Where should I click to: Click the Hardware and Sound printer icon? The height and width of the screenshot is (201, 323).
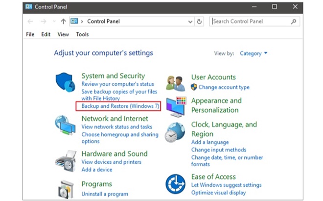[65, 160]
